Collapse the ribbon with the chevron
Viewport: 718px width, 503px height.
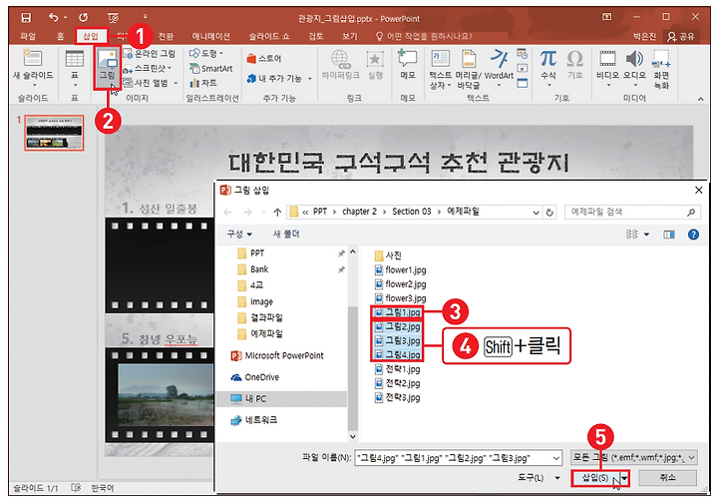(700, 99)
